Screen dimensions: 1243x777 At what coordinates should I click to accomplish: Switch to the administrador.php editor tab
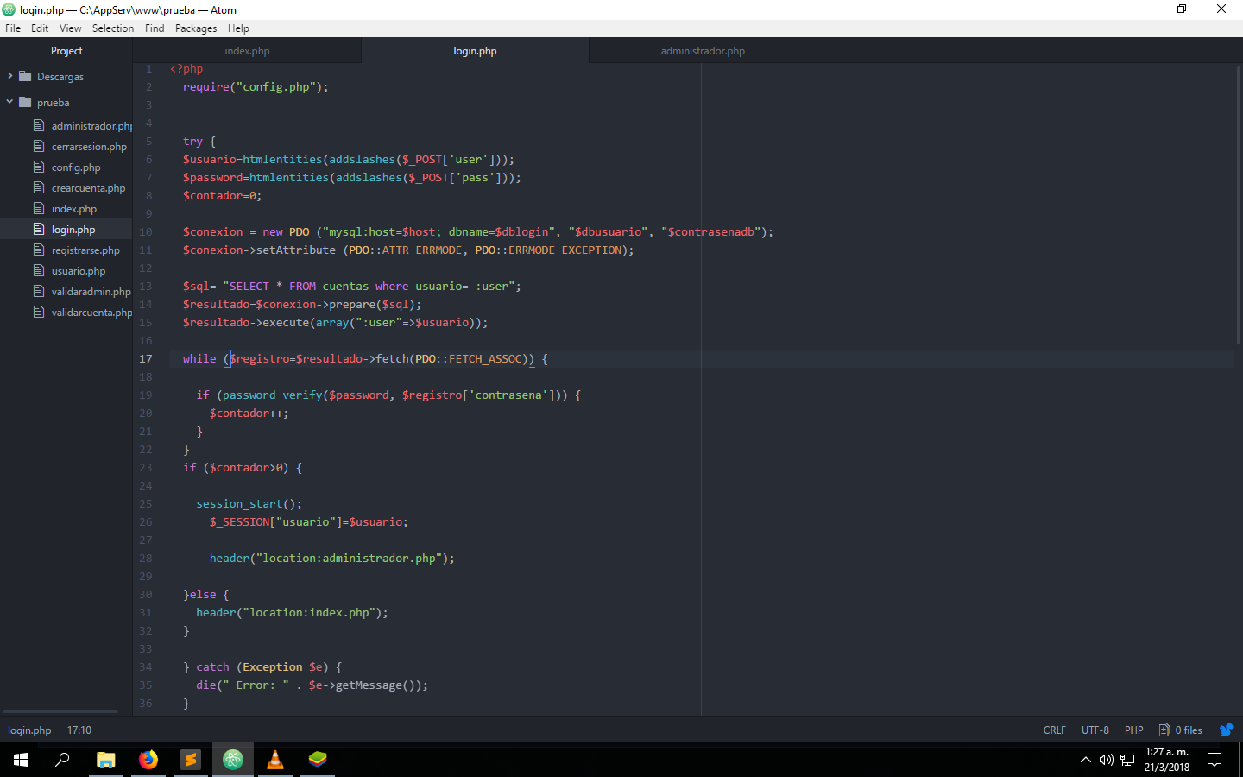click(x=703, y=51)
